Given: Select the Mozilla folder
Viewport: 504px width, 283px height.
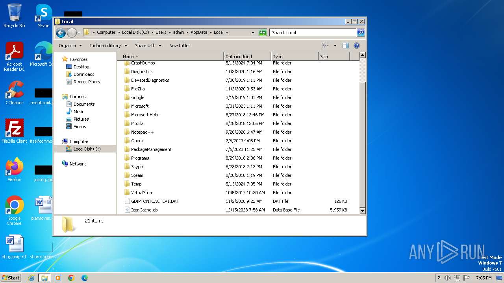Looking at the screenshot, I should click(x=137, y=123).
